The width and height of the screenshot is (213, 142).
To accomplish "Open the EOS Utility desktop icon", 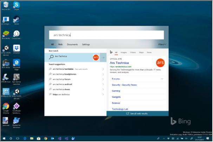I will tap(6, 64).
